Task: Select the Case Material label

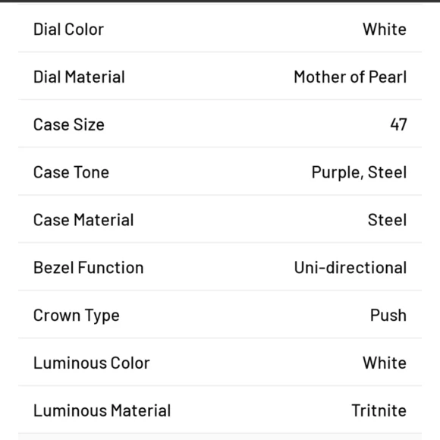Action: [x=83, y=220]
